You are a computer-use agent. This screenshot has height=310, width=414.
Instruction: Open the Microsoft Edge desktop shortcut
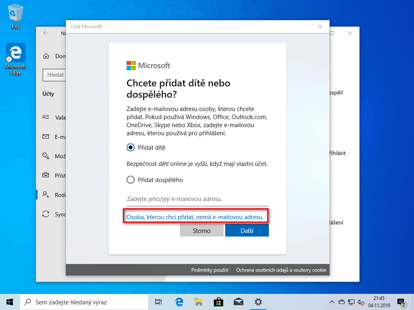15,59
